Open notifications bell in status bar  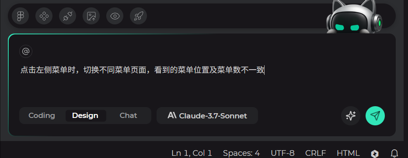pos(394,153)
